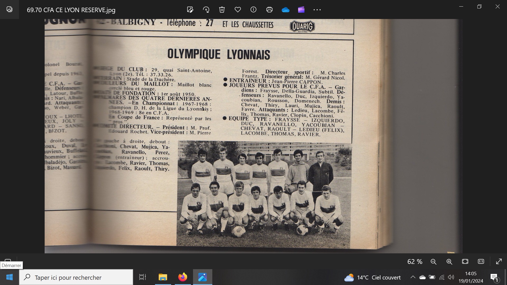The height and width of the screenshot is (285, 507).
Task: Open Wi-Fi network tray icon
Action: (442, 277)
